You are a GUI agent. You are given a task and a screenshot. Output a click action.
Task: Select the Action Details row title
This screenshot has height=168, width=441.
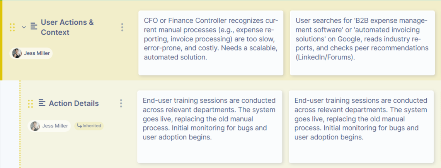coord(74,104)
